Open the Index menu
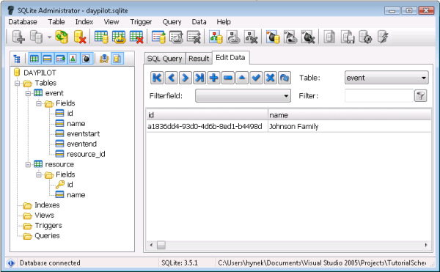 [x=84, y=21]
